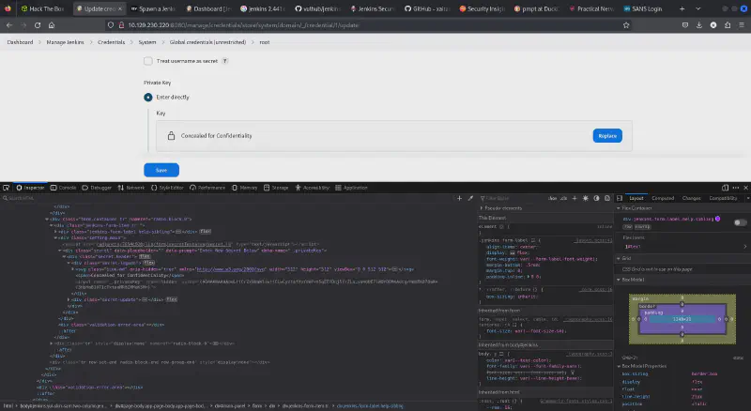The width and height of the screenshot is (751, 411).
Task: Check the Treat username as secret box
Action: click(148, 61)
